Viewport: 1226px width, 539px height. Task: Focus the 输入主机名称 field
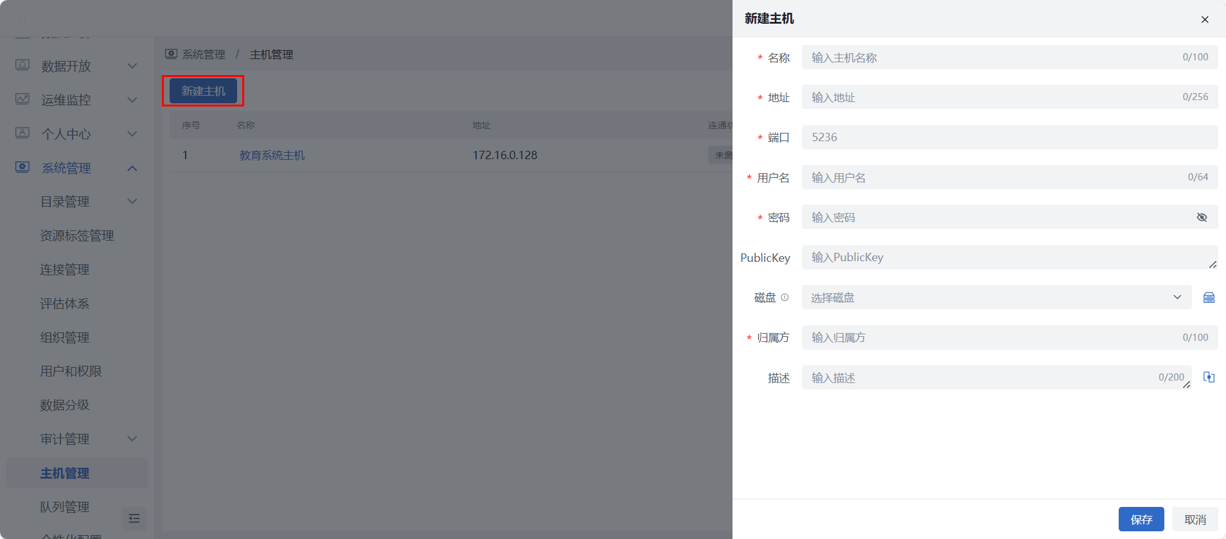click(1009, 57)
